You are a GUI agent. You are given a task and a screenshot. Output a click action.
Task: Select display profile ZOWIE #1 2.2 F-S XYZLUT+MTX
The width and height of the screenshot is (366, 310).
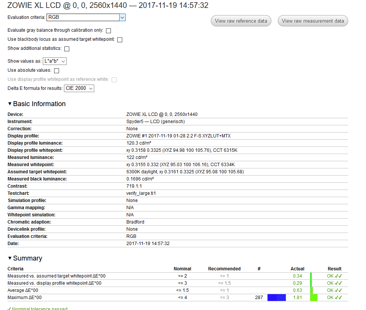tap(178, 136)
